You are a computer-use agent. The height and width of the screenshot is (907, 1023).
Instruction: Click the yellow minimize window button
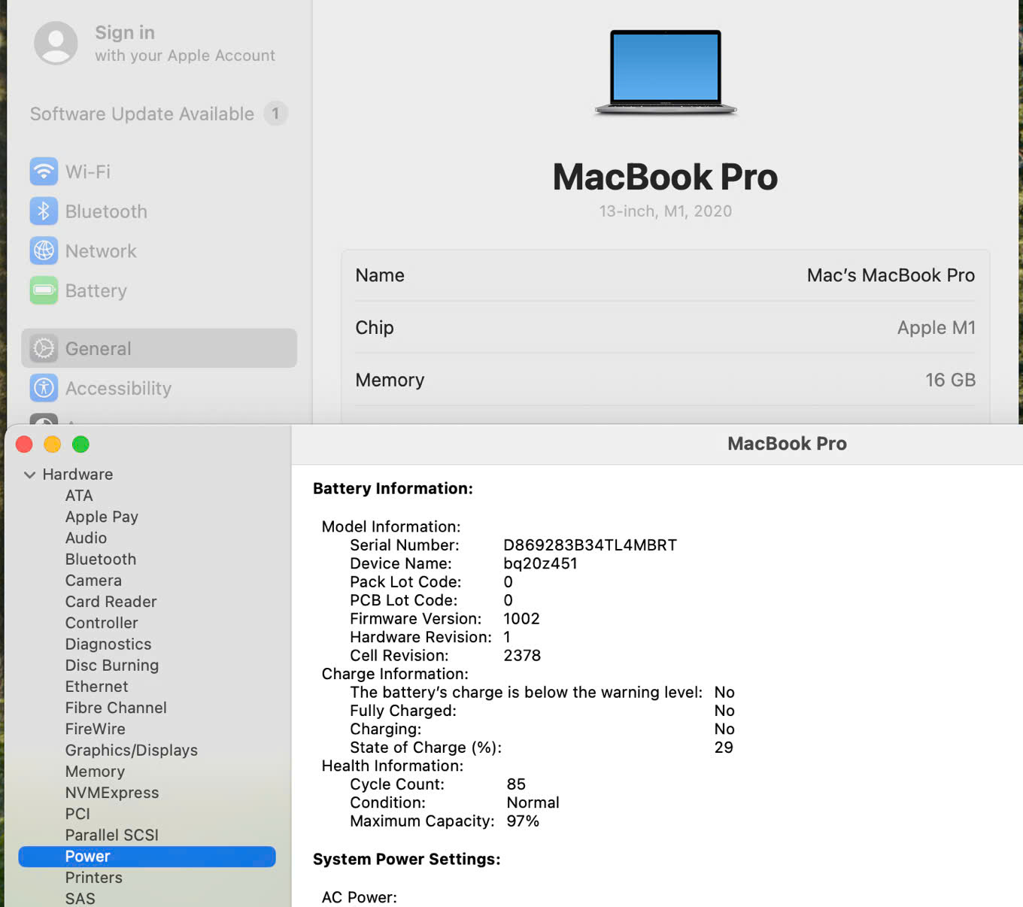(x=52, y=444)
